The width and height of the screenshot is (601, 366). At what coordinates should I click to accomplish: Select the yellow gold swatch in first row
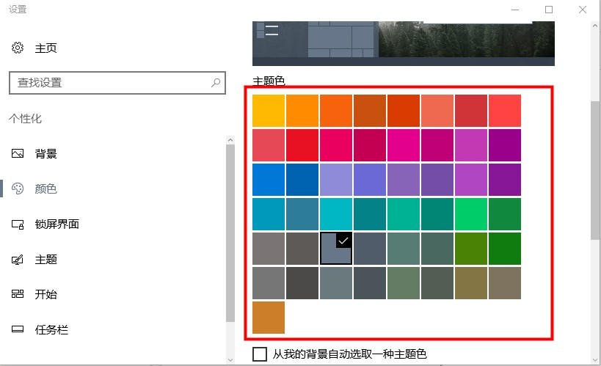pyautogui.click(x=269, y=111)
